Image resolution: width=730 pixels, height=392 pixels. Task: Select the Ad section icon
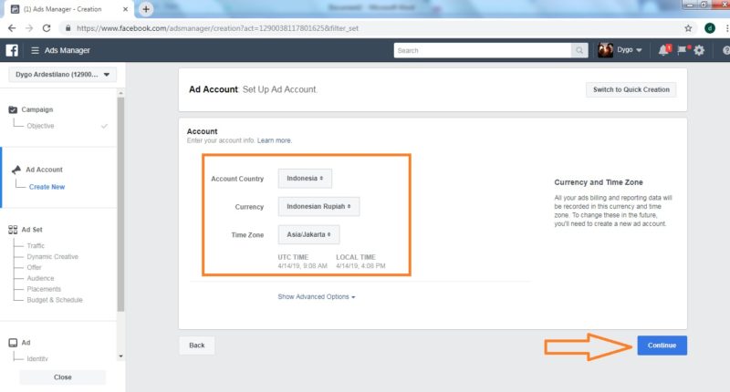pyautogui.click(x=13, y=343)
